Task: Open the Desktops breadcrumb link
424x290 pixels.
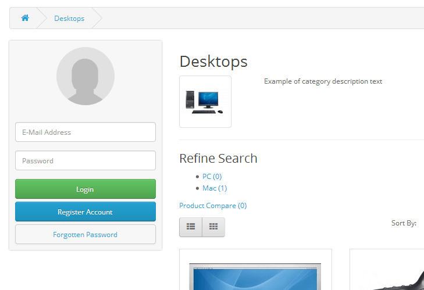Action: (x=69, y=19)
